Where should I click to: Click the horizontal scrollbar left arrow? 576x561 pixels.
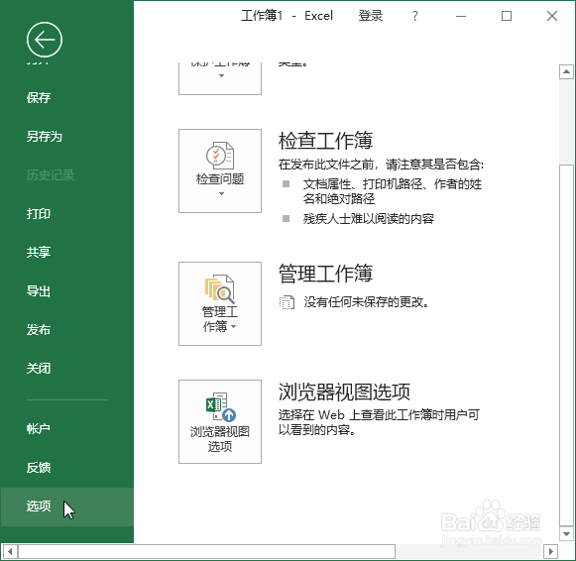[10, 551]
